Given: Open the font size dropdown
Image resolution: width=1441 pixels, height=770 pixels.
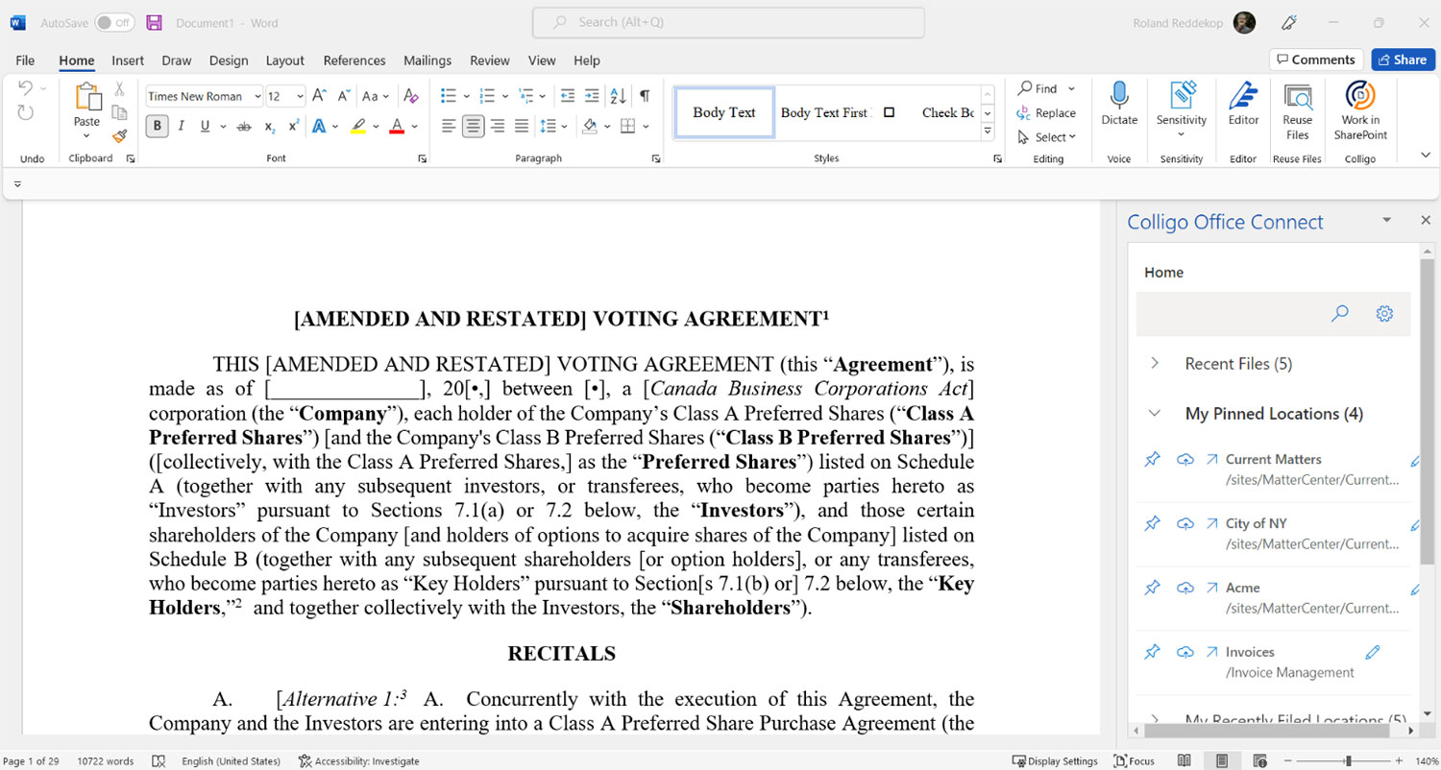Looking at the screenshot, I should coord(300,96).
